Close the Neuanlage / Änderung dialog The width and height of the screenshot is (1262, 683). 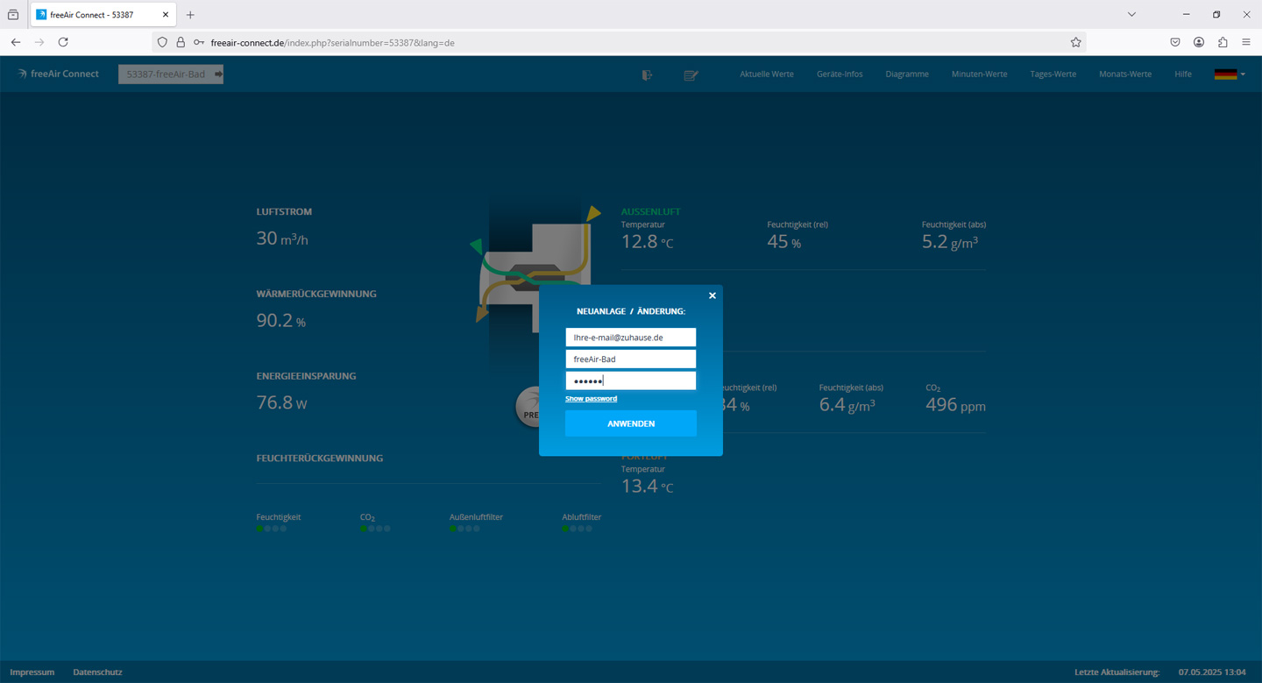pyautogui.click(x=712, y=296)
